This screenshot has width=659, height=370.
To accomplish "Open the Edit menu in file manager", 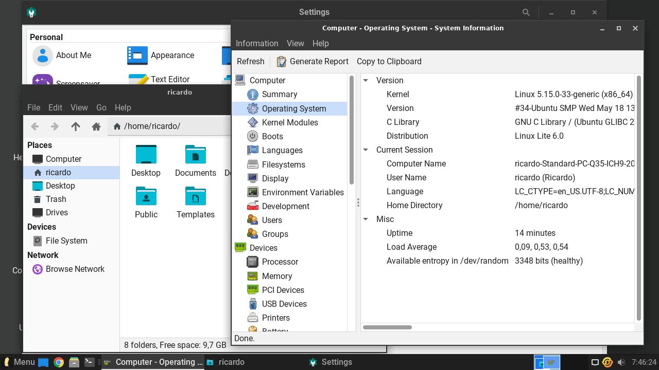I will click(x=55, y=108).
